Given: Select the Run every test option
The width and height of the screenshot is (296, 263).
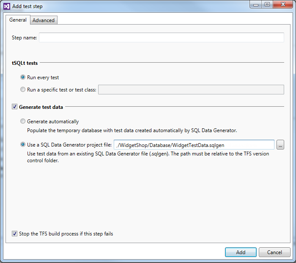Looking at the screenshot, I should pyautogui.click(x=23, y=78).
